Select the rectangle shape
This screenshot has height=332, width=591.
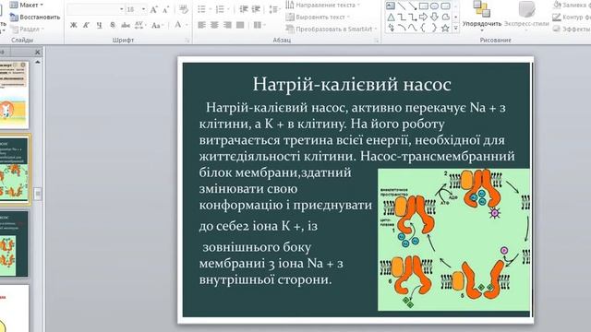[x=424, y=6]
